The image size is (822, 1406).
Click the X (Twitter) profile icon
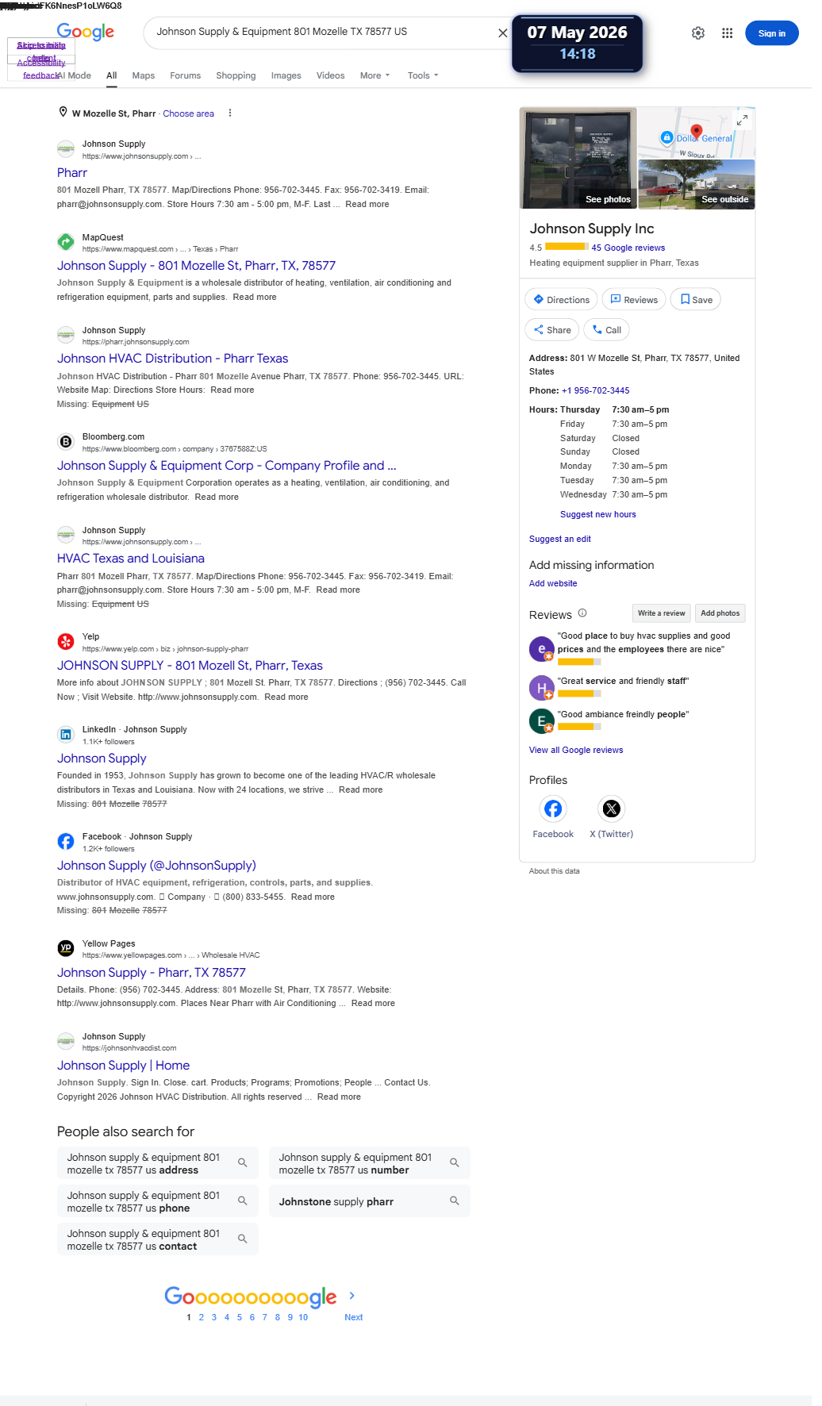click(x=612, y=809)
